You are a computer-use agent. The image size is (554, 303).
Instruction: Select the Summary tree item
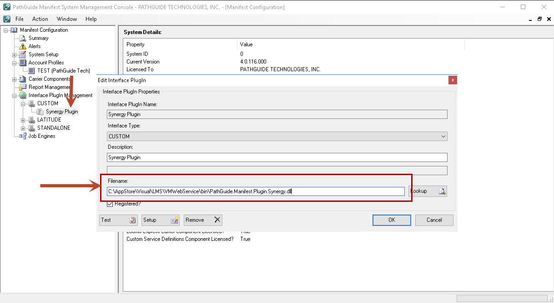[39, 38]
